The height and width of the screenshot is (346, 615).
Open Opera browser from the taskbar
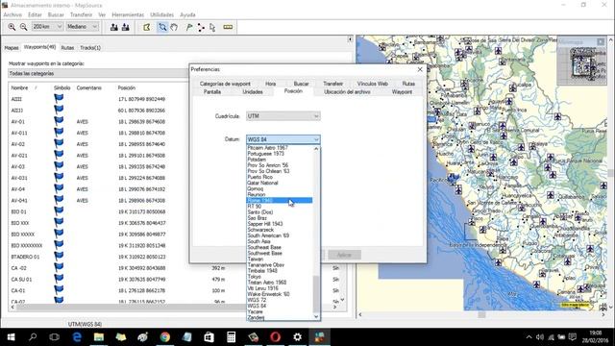click(x=275, y=337)
